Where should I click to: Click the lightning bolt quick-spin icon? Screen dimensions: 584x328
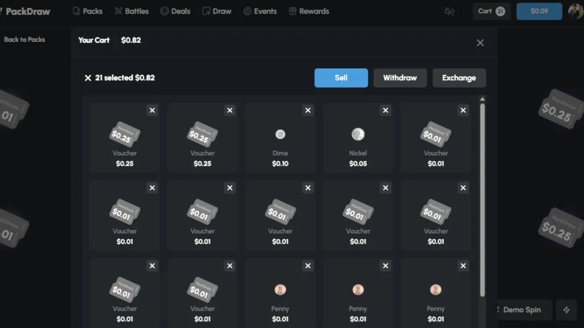pos(566,310)
